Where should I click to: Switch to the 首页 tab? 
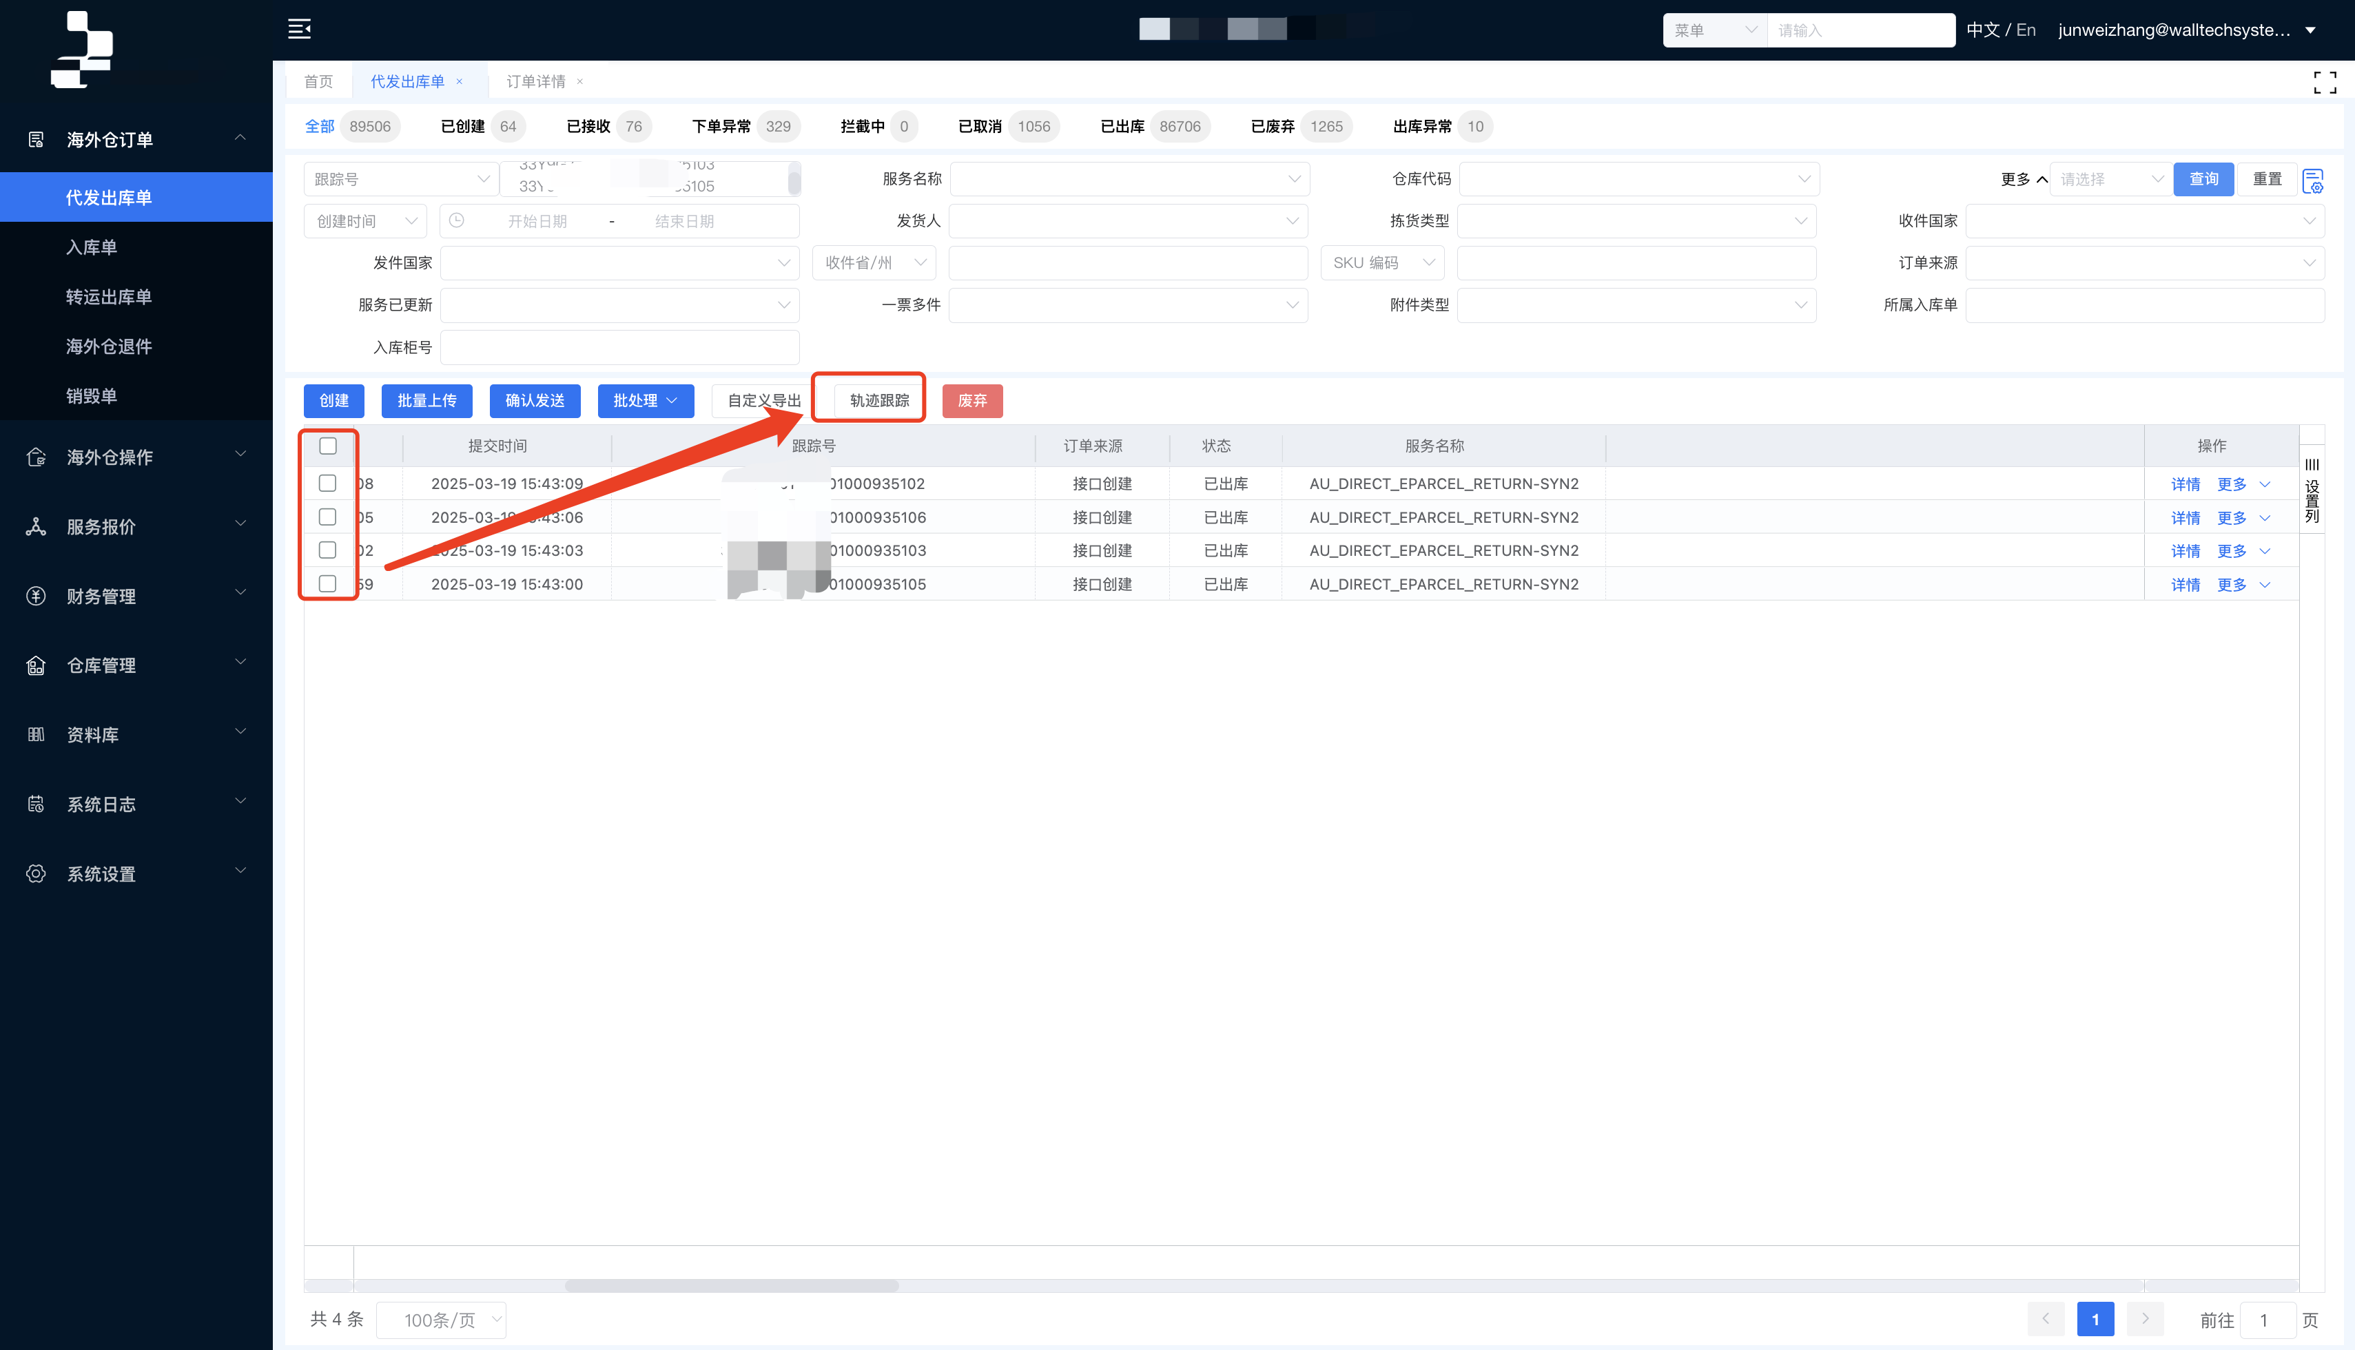pos(318,81)
